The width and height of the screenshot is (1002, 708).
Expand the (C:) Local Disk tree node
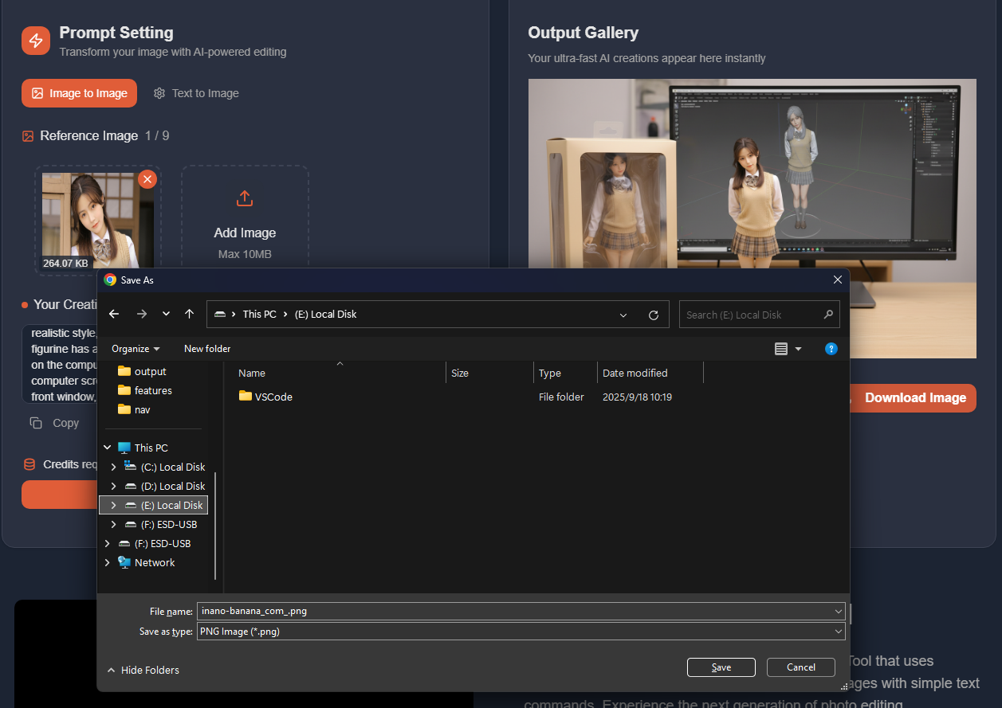click(113, 467)
